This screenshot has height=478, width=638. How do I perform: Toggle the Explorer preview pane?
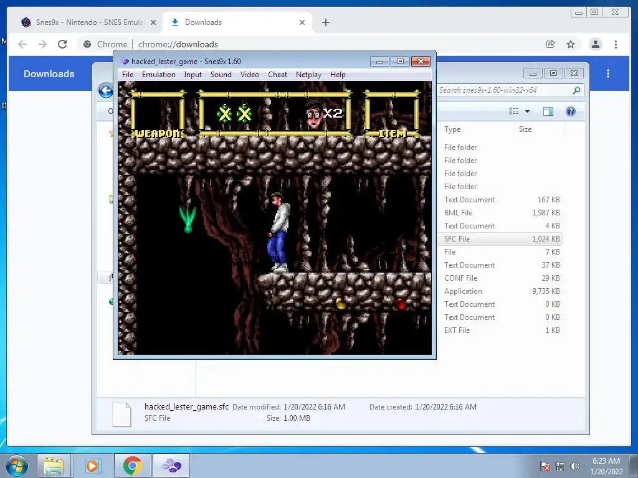pyautogui.click(x=548, y=111)
